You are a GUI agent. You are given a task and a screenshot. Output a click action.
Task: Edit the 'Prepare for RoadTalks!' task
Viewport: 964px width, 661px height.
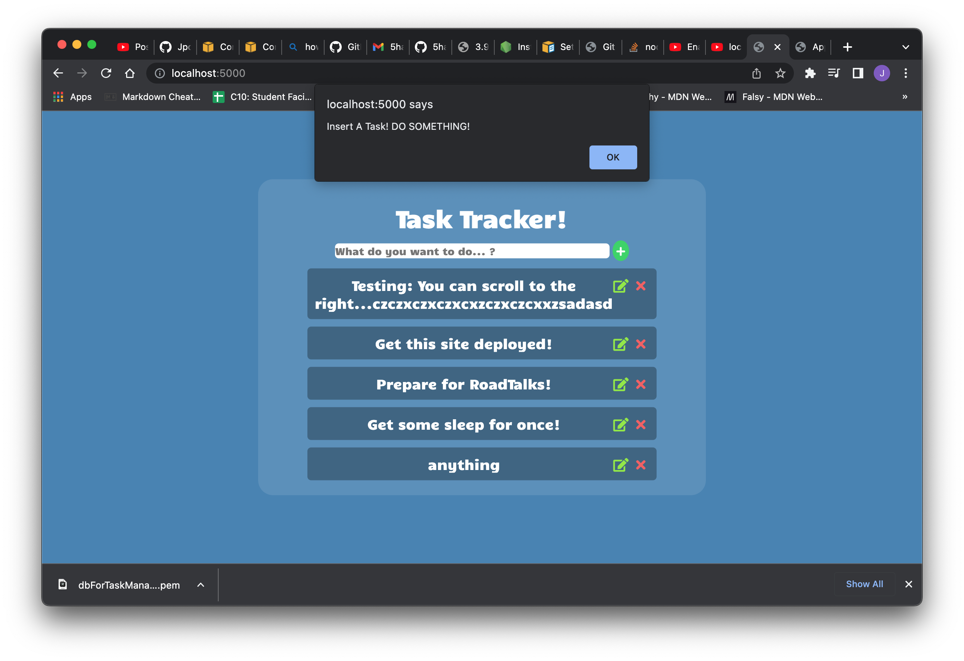pyautogui.click(x=620, y=385)
